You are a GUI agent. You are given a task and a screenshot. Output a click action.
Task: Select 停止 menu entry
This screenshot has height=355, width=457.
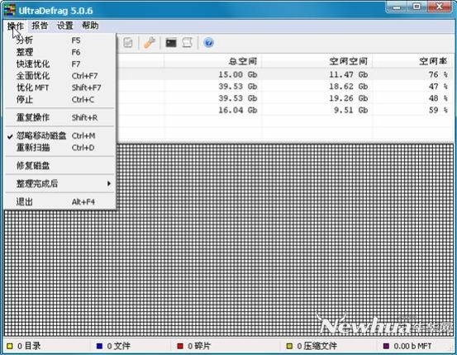click(x=60, y=100)
